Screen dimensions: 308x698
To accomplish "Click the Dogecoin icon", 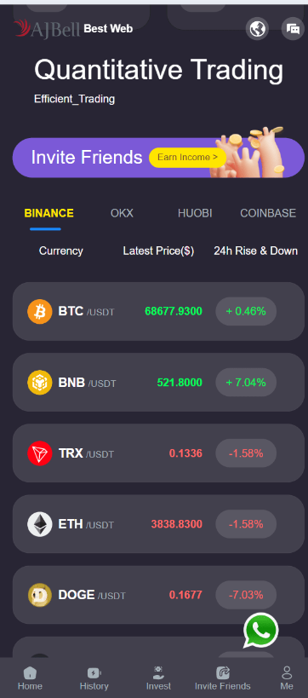I will click(40, 595).
